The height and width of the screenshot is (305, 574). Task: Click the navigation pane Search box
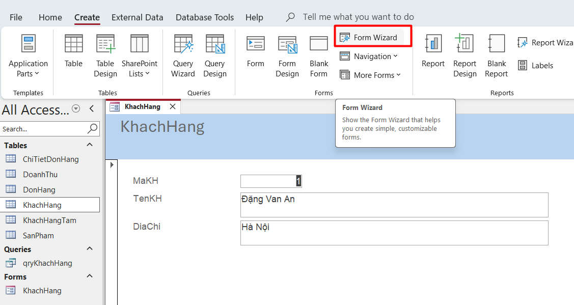click(x=43, y=129)
